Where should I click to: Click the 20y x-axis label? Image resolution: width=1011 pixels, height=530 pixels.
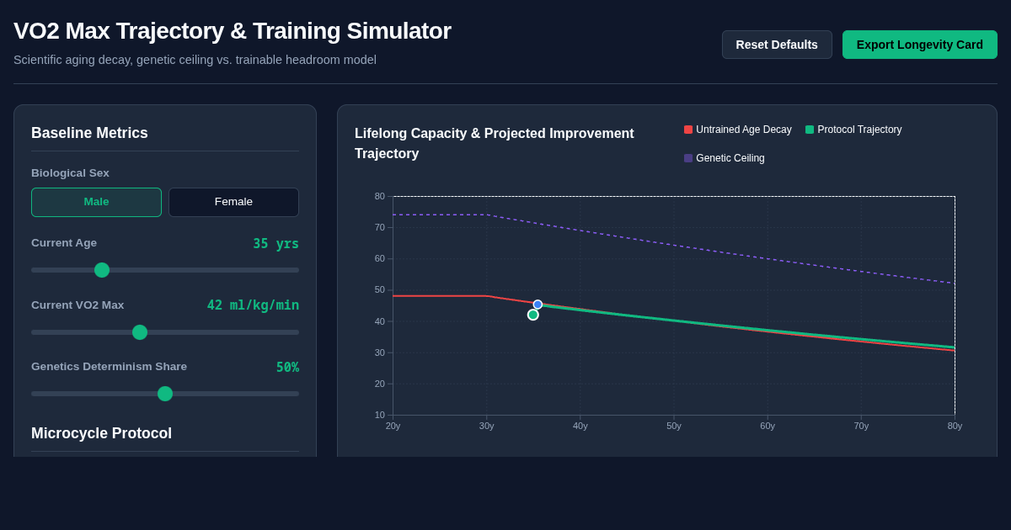(x=393, y=426)
